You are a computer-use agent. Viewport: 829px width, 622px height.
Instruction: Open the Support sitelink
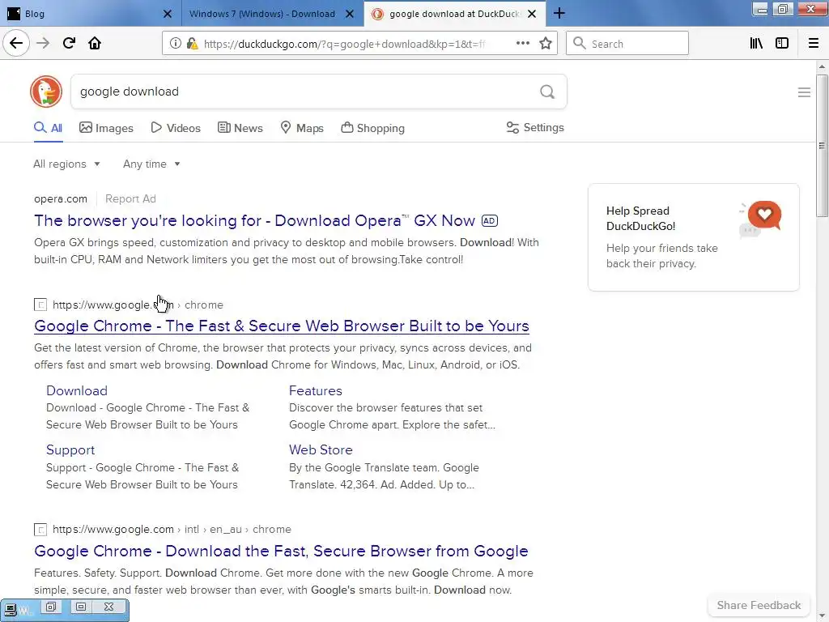pos(70,449)
